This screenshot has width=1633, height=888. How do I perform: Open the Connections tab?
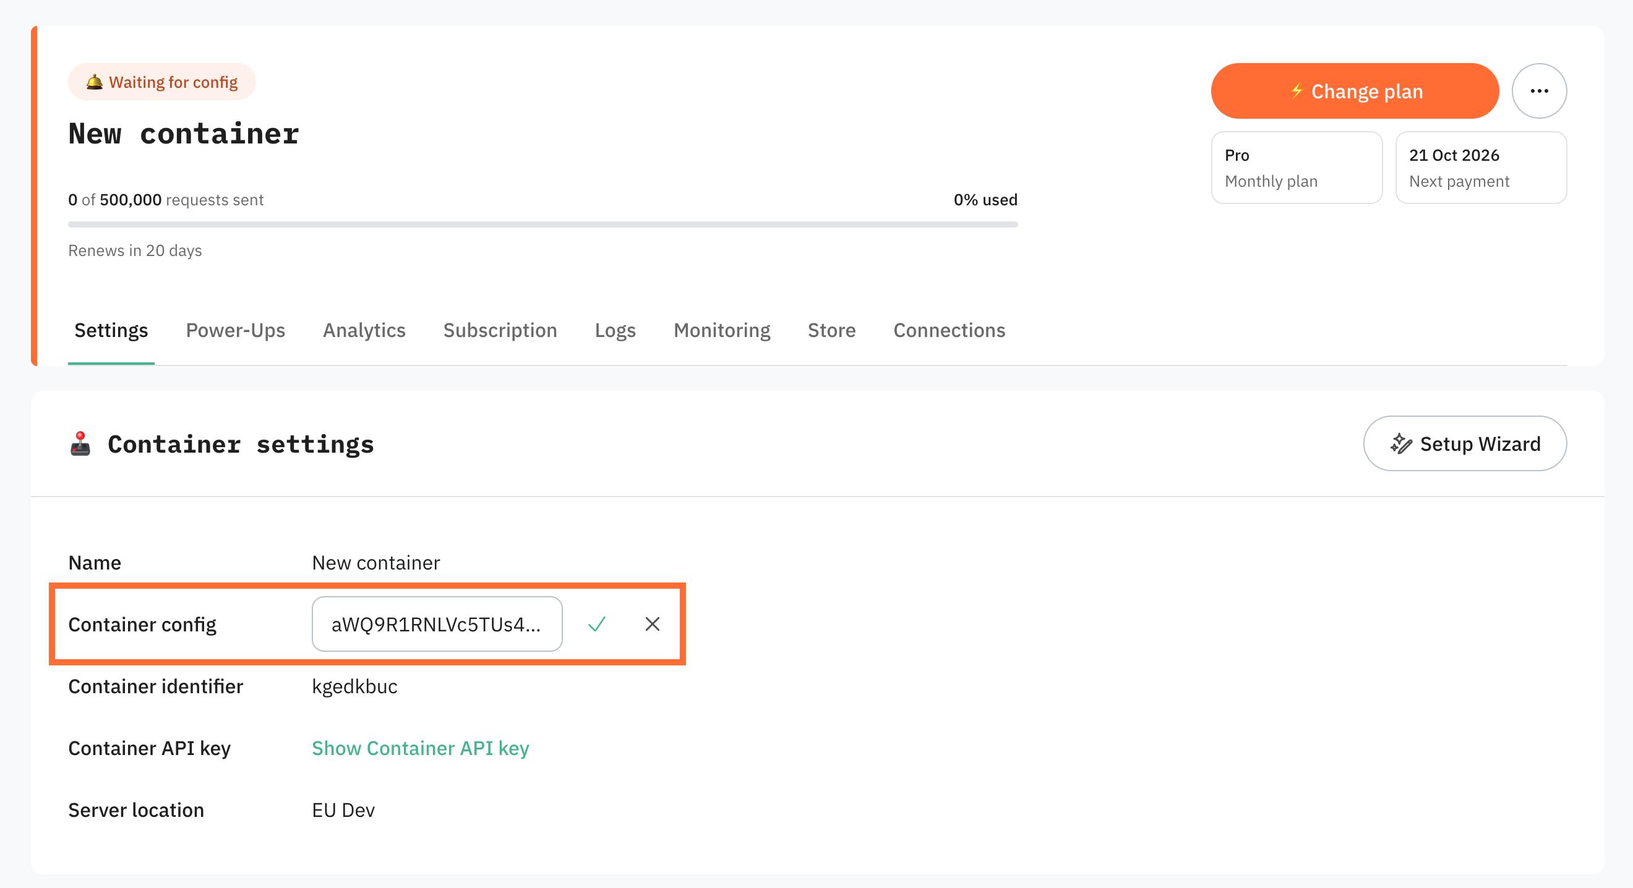(949, 330)
